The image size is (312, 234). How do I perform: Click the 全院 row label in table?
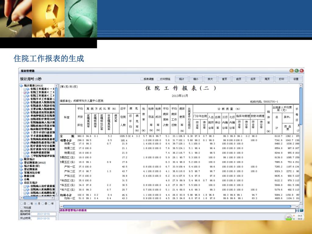pos(67,136)
